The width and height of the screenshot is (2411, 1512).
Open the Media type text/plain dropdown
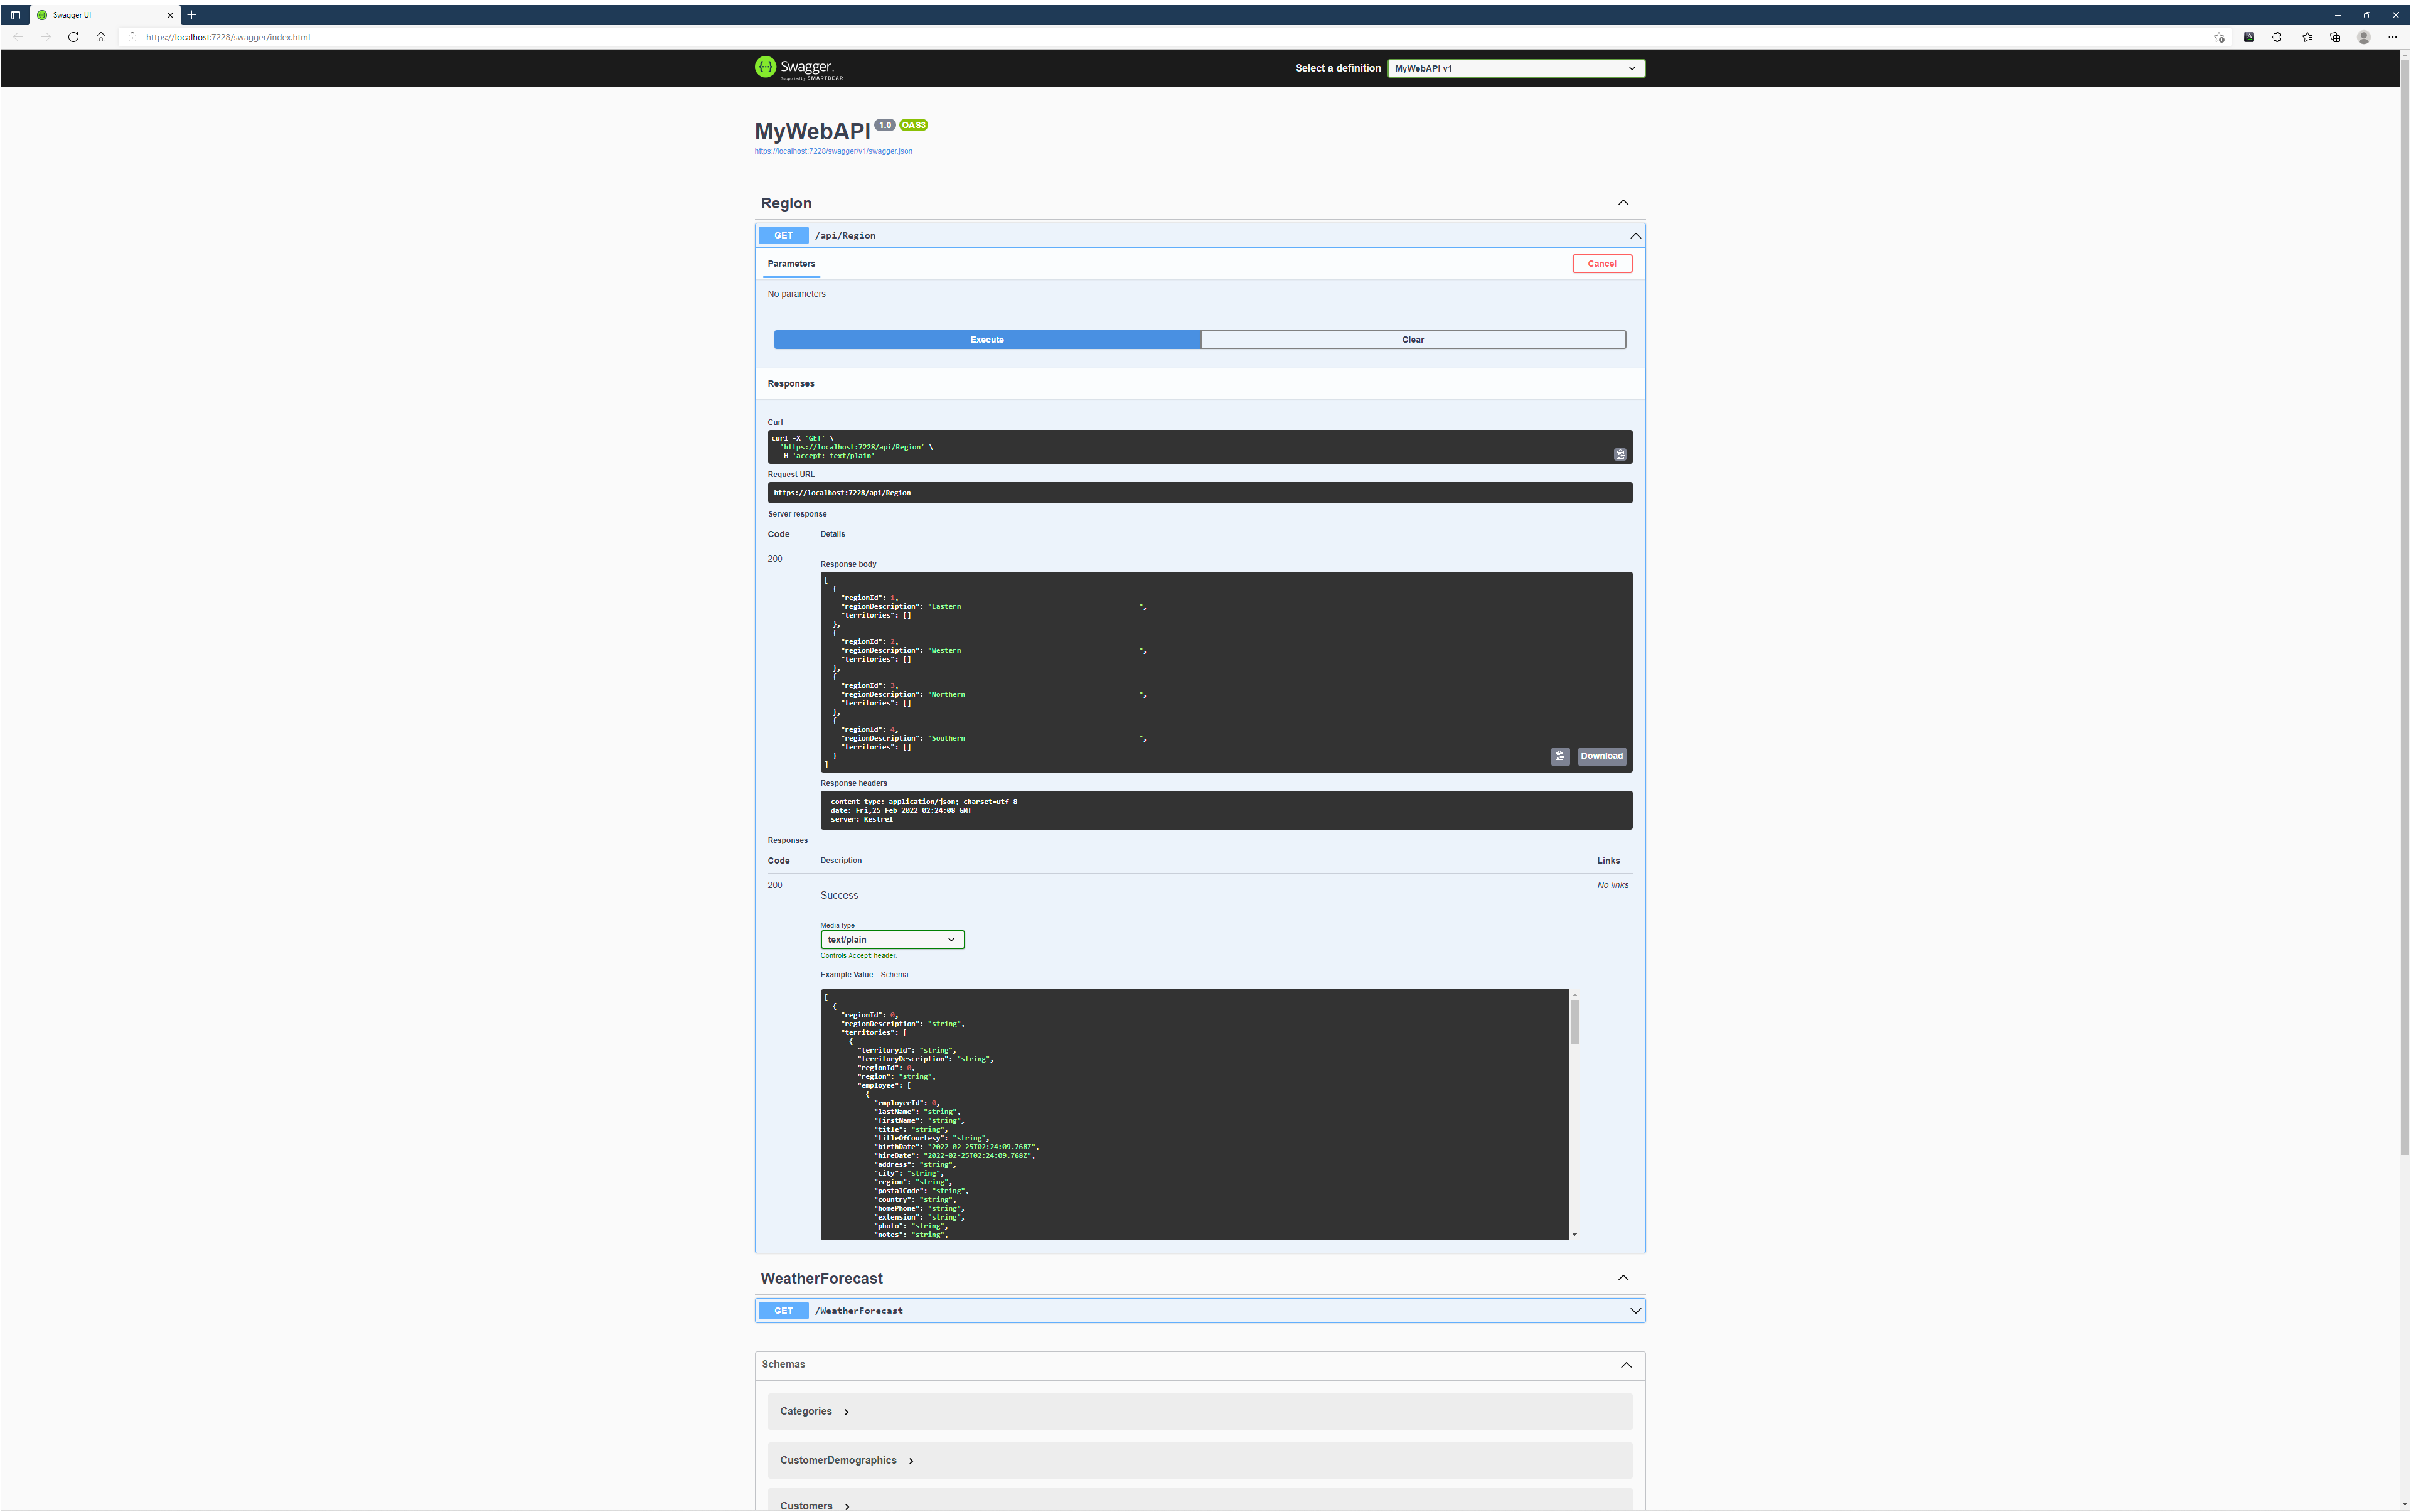click(892, 939)
